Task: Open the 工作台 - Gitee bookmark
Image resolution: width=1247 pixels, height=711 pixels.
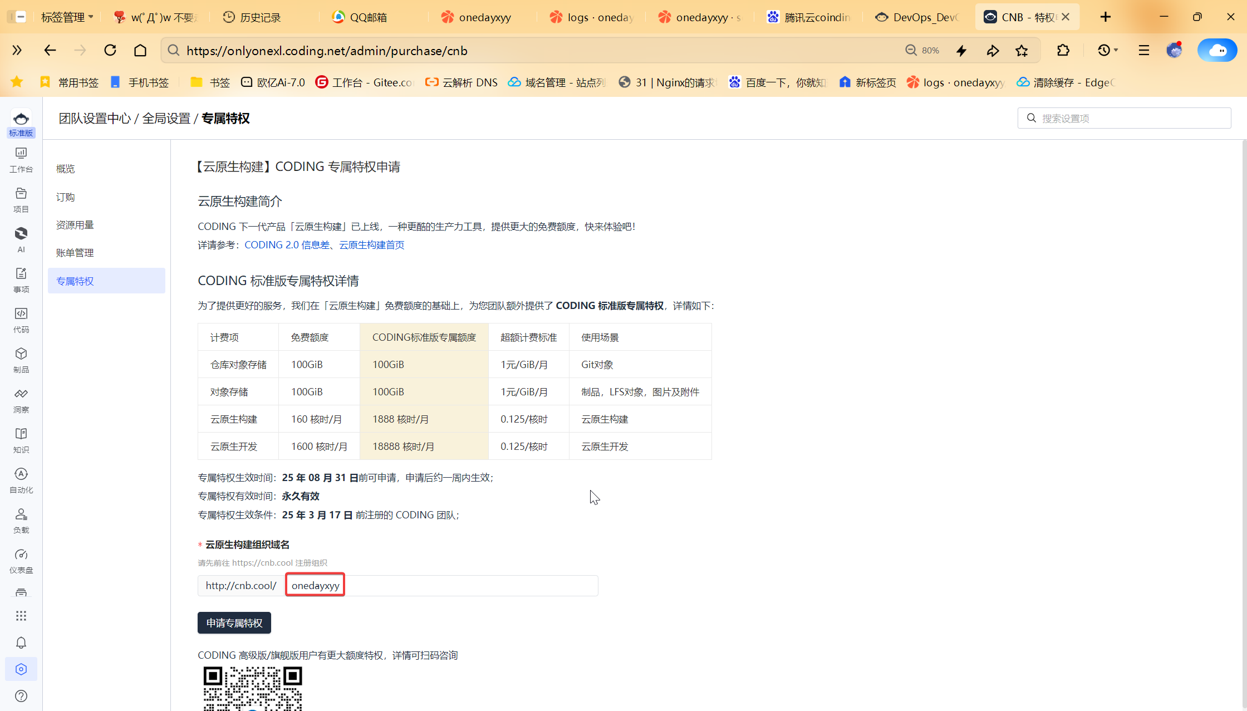Action: (365, 82)
